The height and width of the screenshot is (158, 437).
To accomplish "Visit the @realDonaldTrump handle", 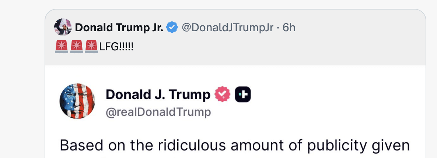I will coord(158,112).
